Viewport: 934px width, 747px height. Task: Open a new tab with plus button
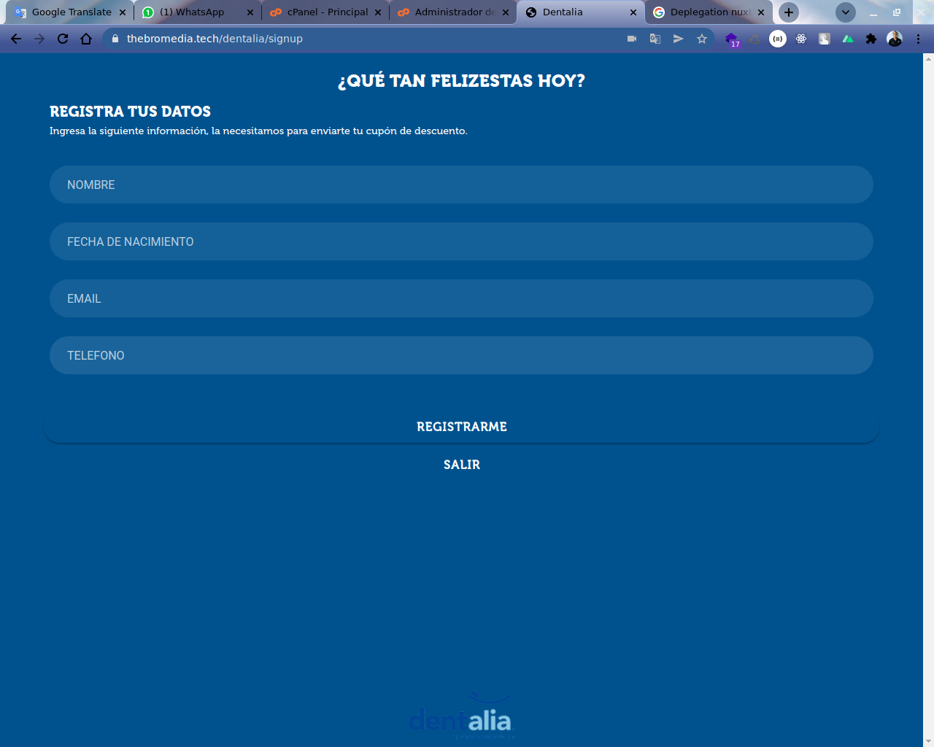point(789,12)
